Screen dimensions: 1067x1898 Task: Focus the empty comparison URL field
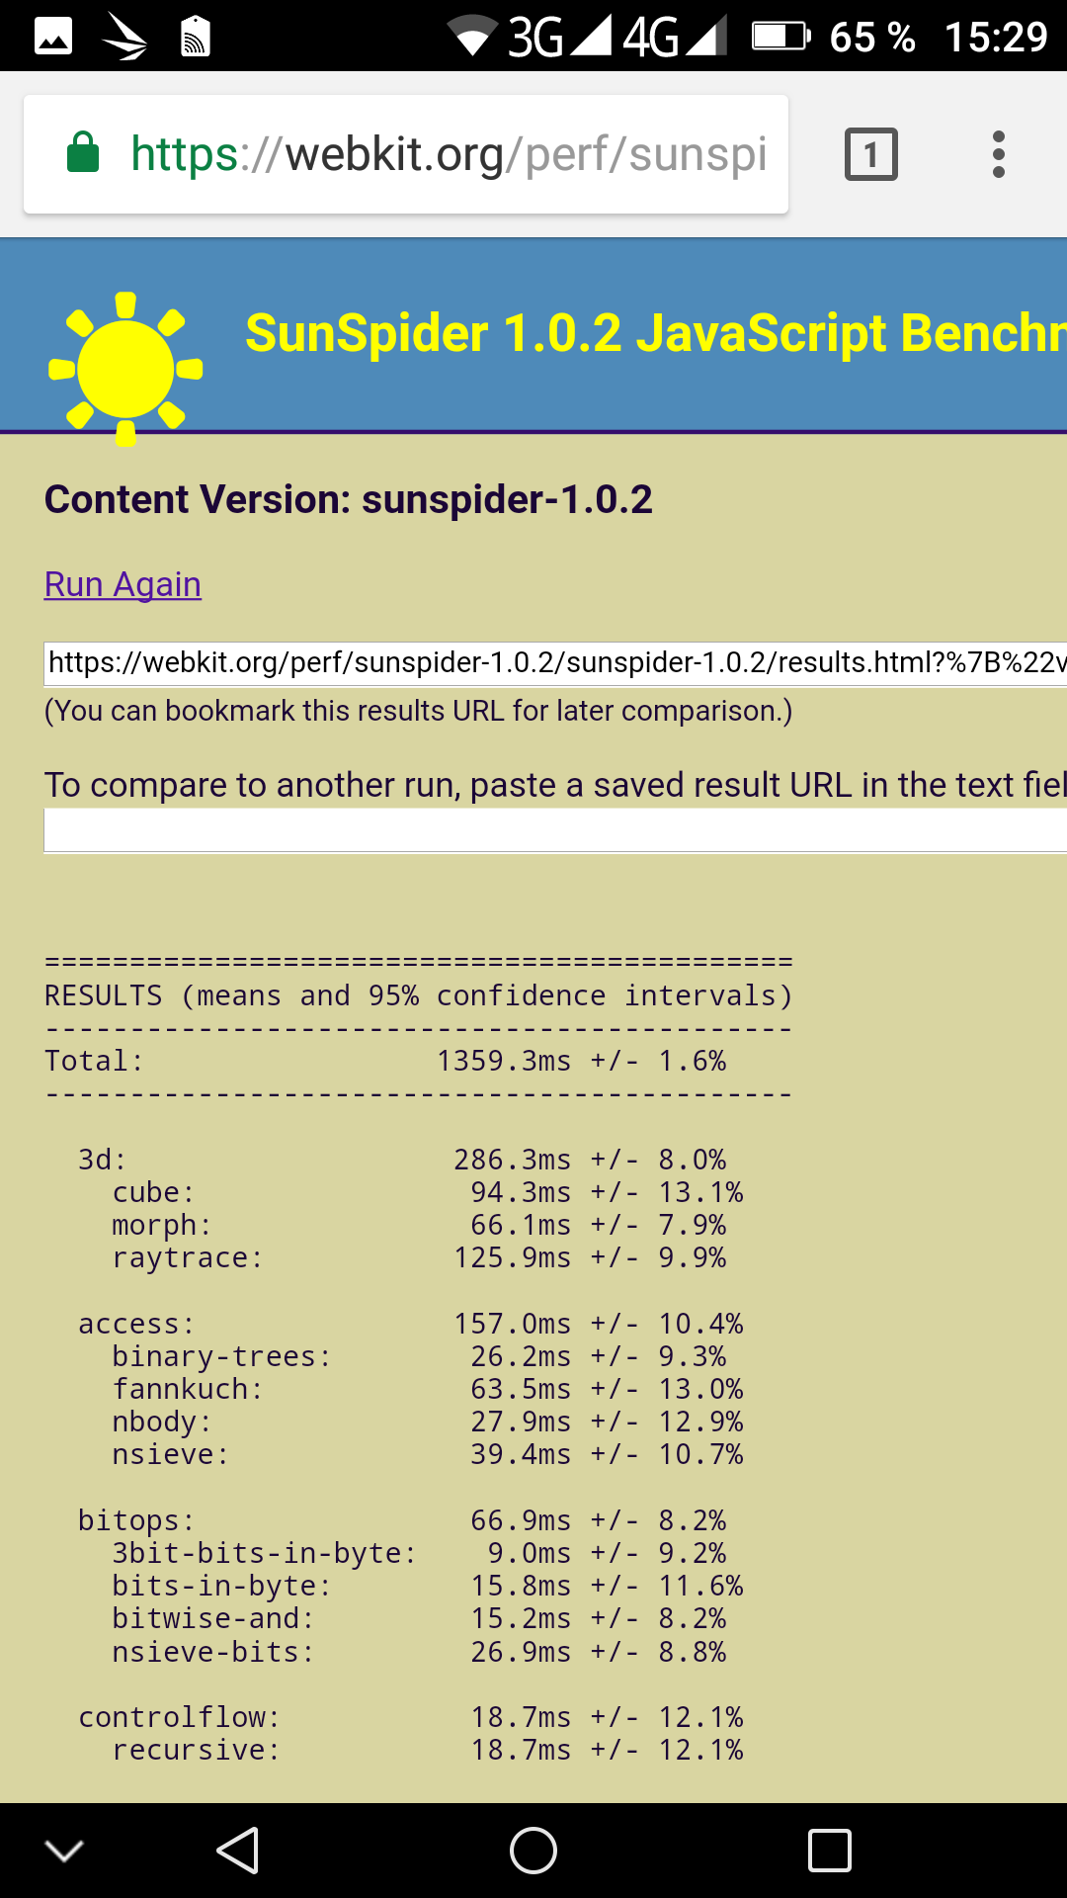tap(555, 830)
